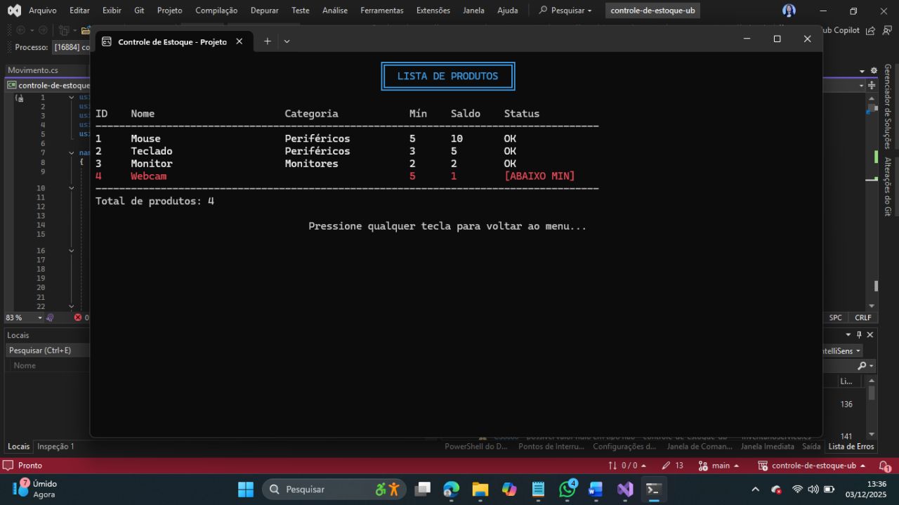
Task: Collapse the code region at line 16
Action: point(72,251)
